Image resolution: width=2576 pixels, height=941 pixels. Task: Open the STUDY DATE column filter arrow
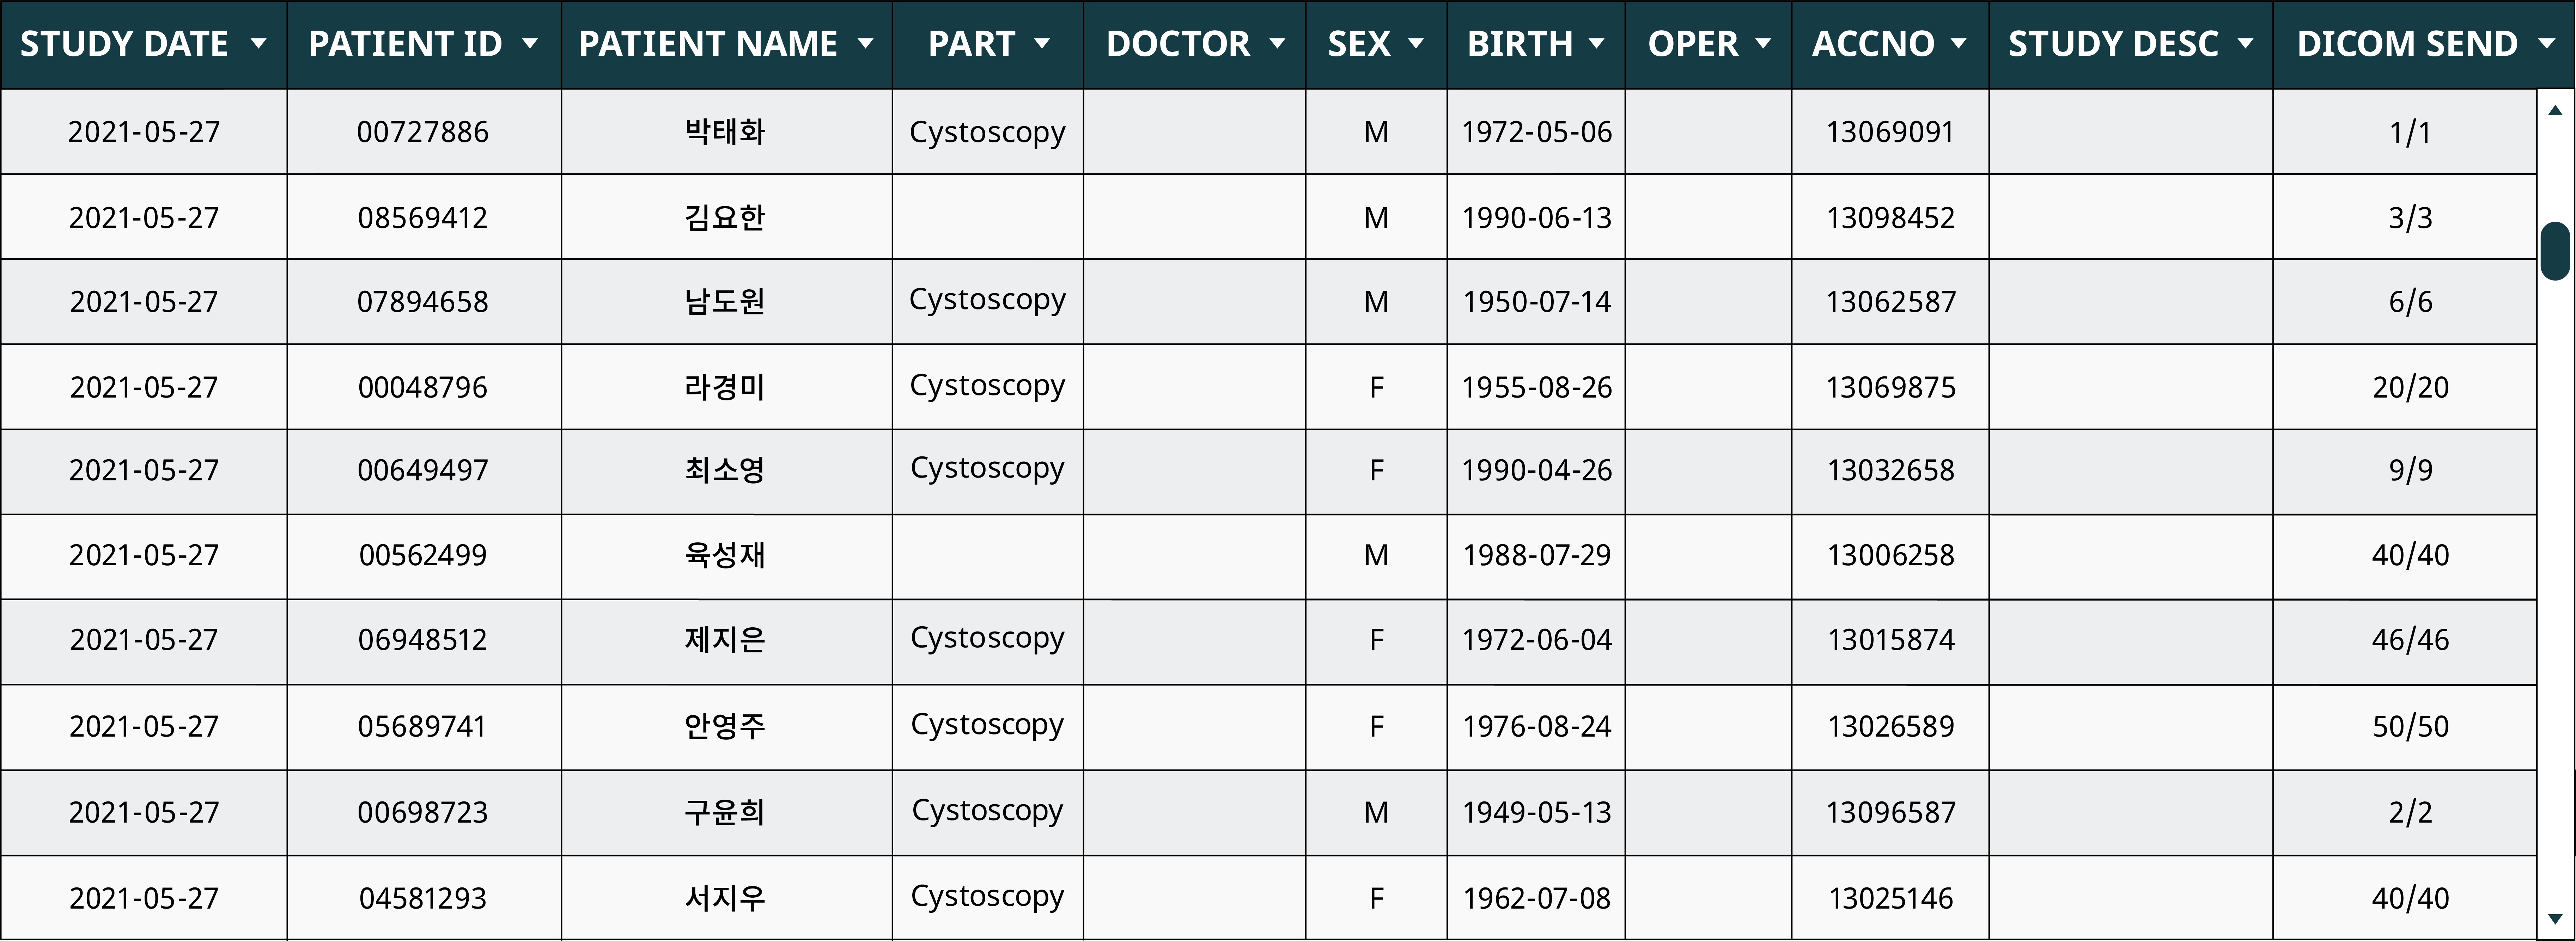[258, 44]
